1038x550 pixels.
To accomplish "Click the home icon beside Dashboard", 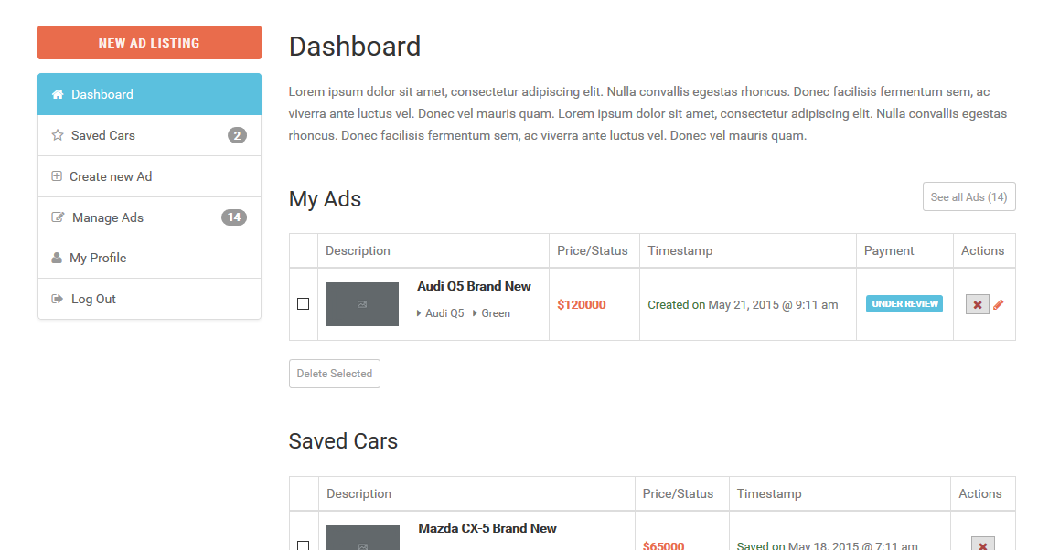I will pyautogui.click(x=58, y=94).
